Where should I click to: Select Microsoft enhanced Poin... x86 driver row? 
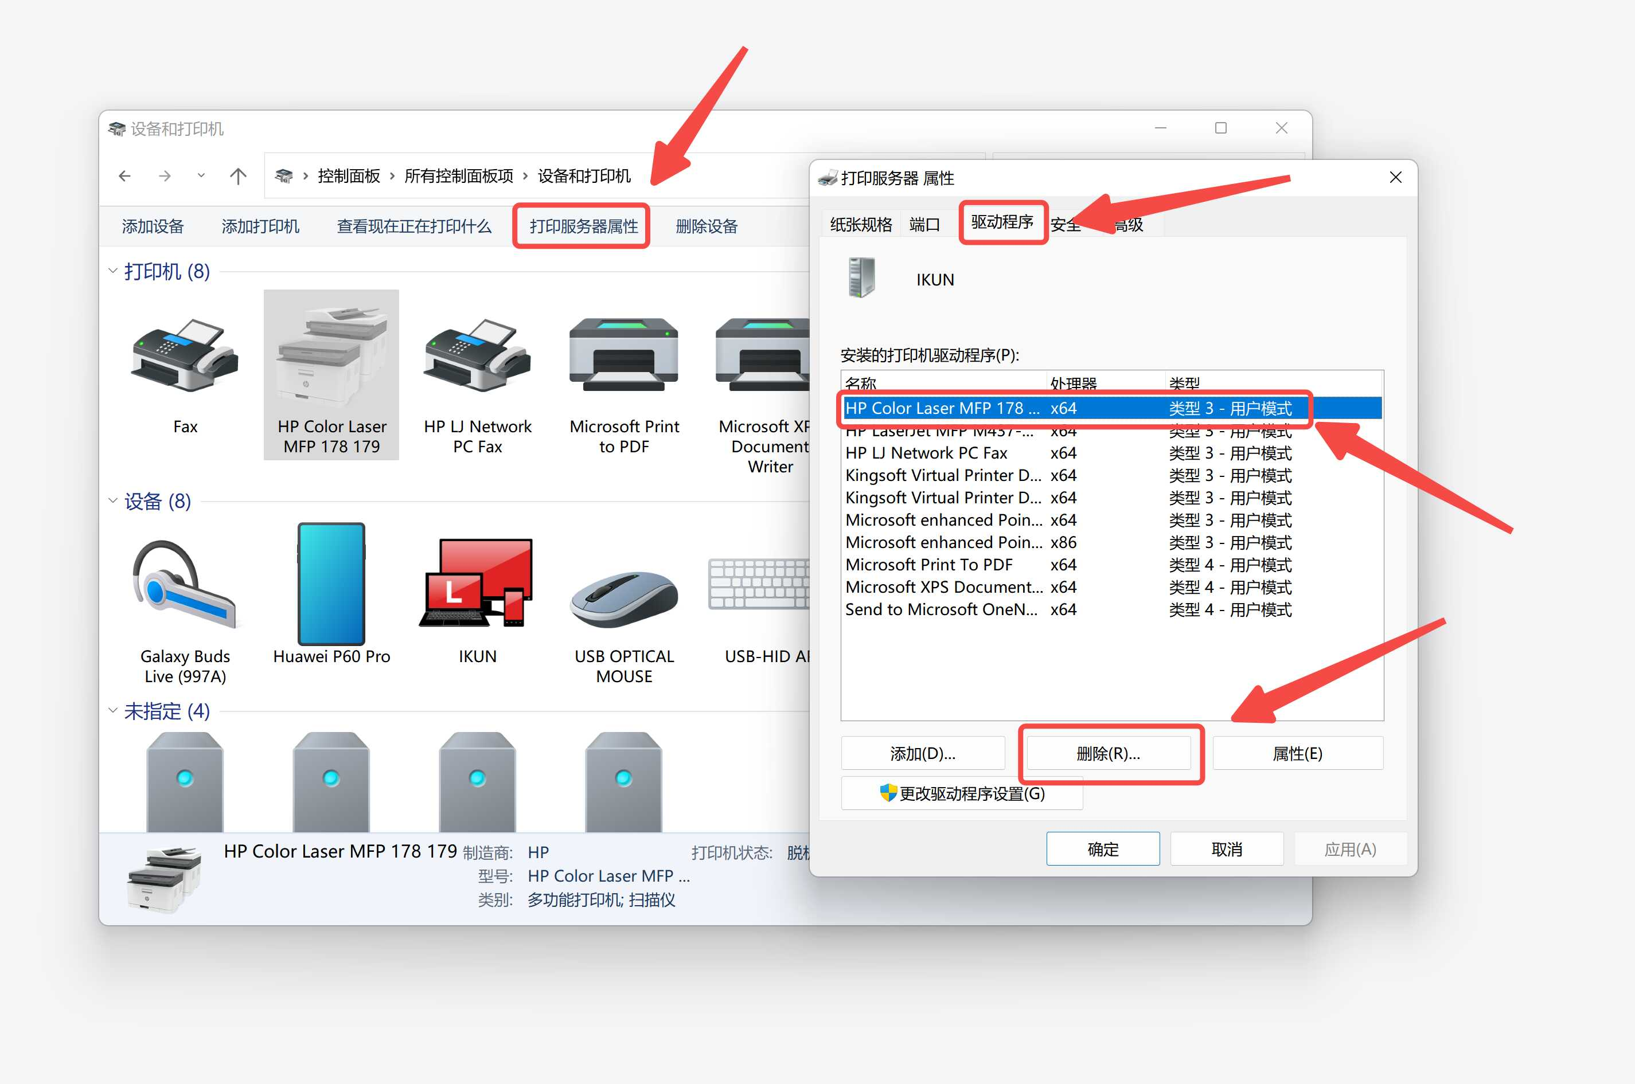(1112, 542)
